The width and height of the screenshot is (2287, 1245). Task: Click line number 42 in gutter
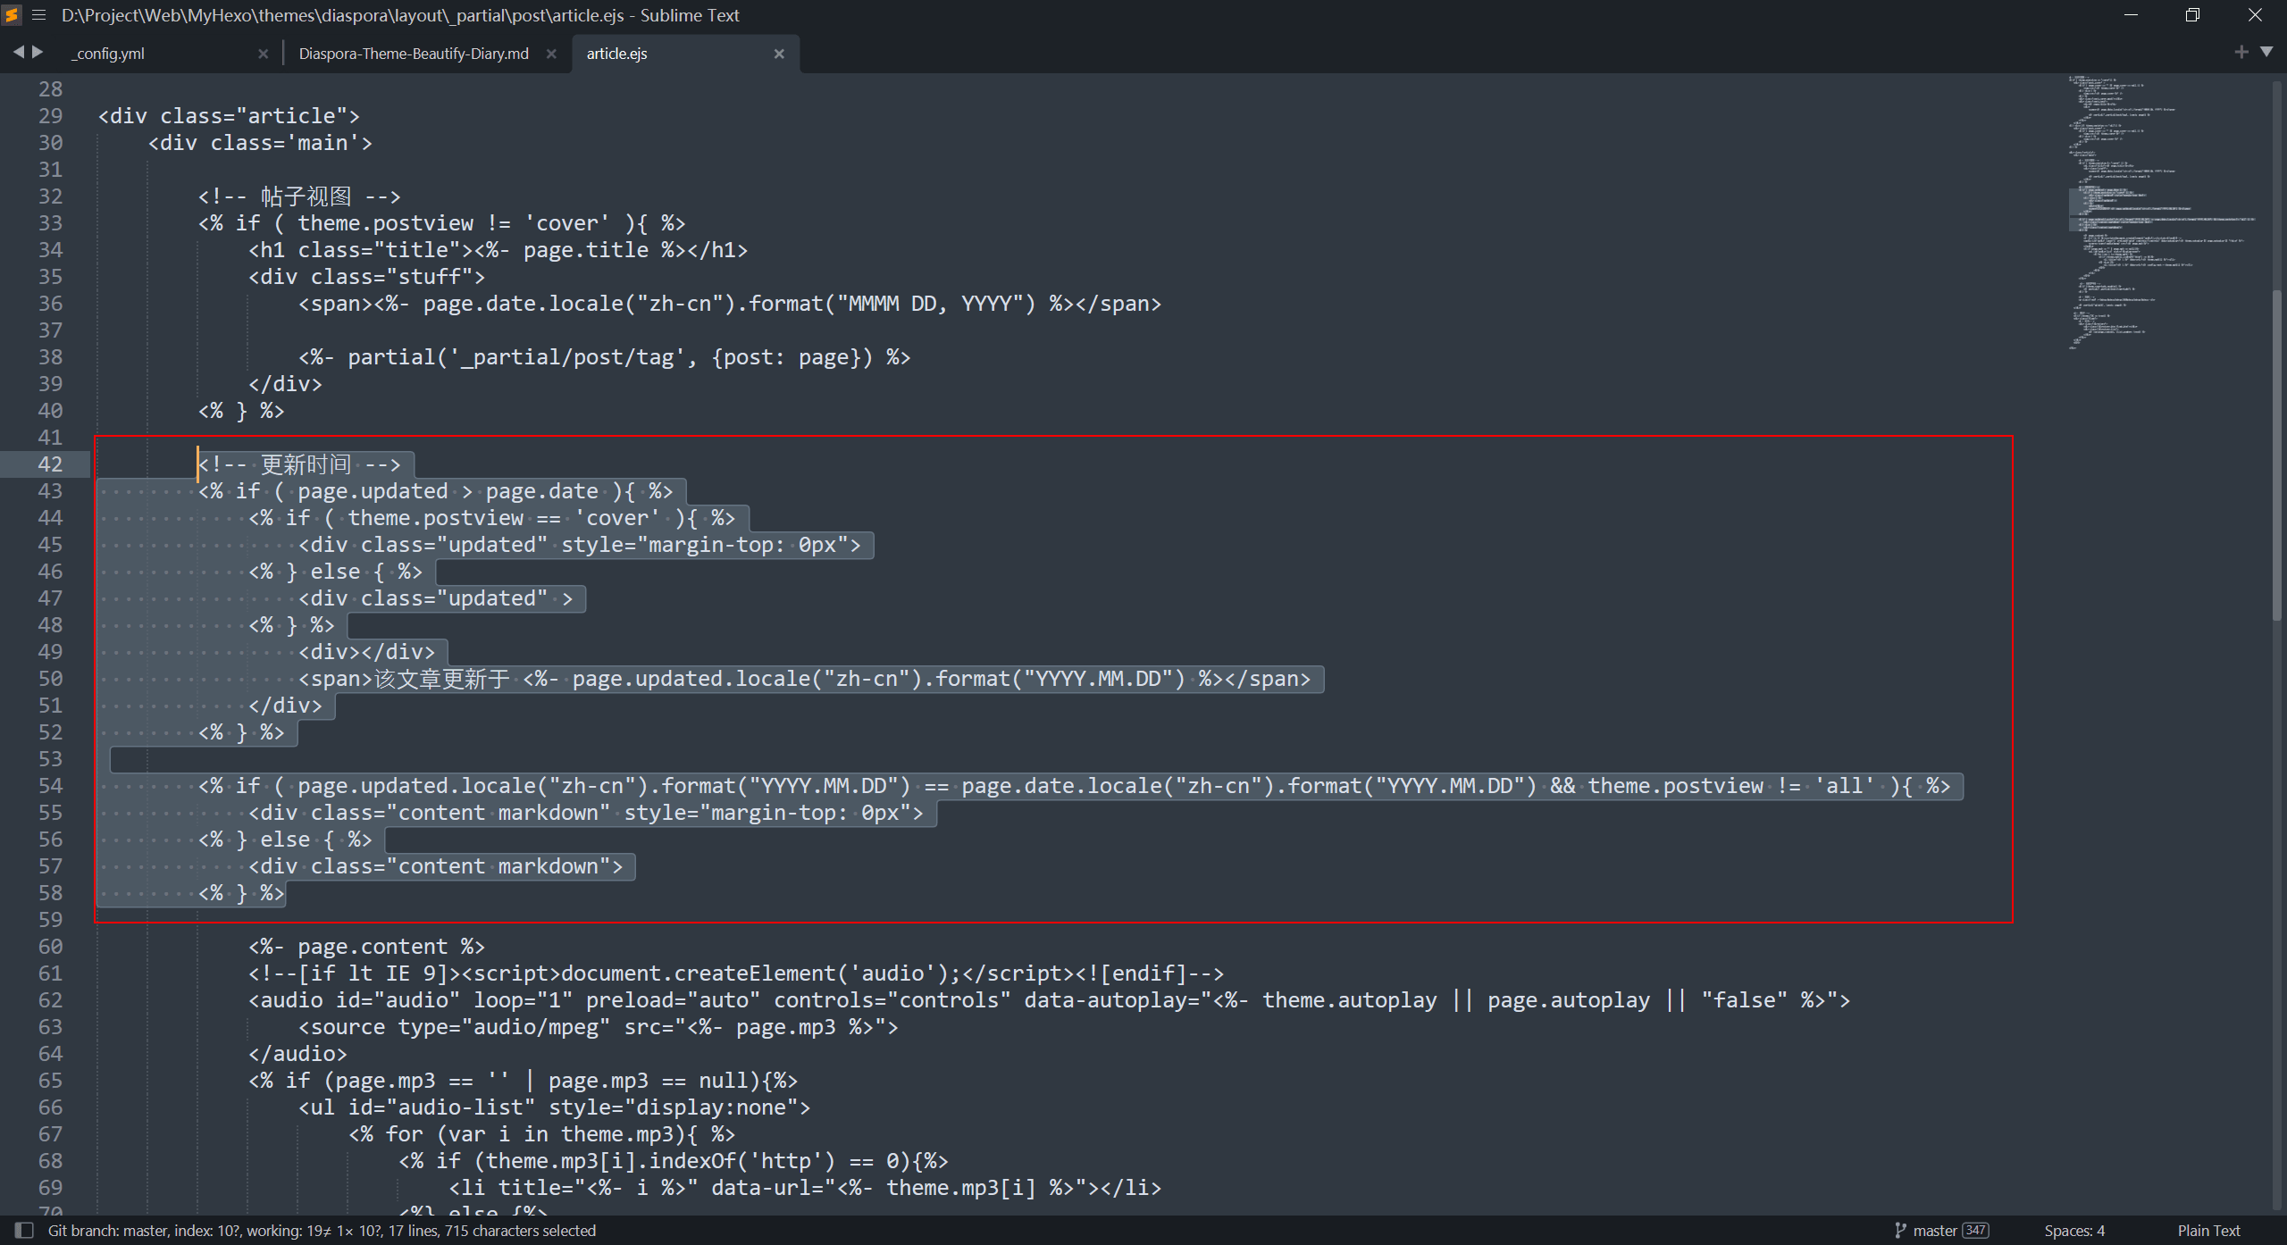click(50, 464)
